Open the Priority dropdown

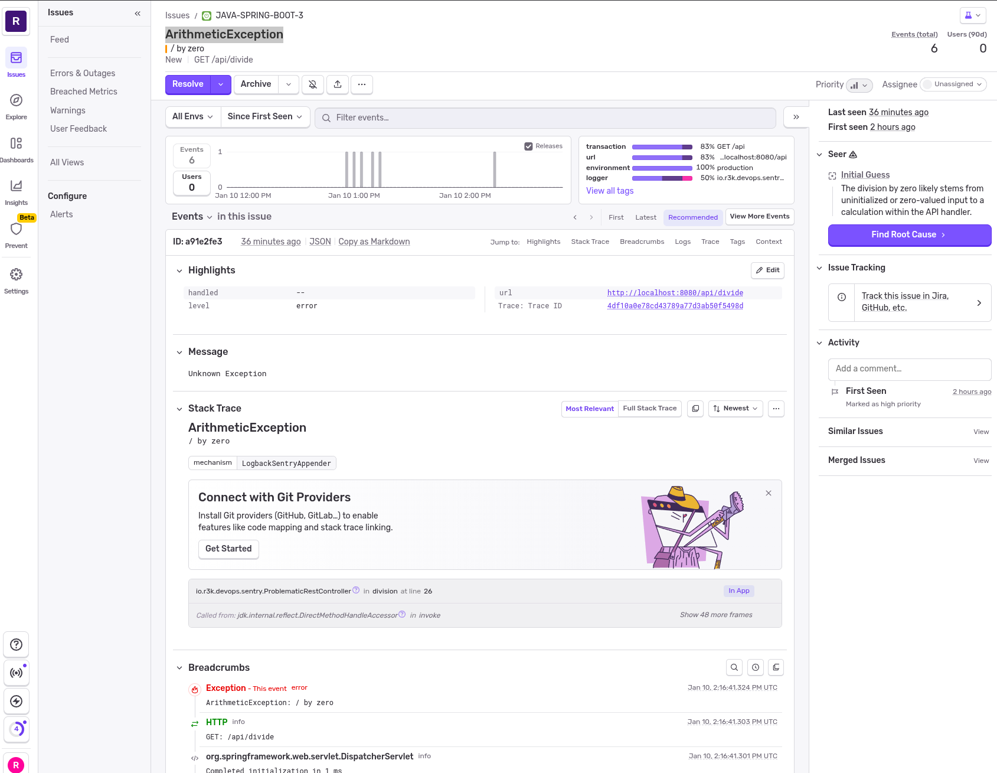859,85
